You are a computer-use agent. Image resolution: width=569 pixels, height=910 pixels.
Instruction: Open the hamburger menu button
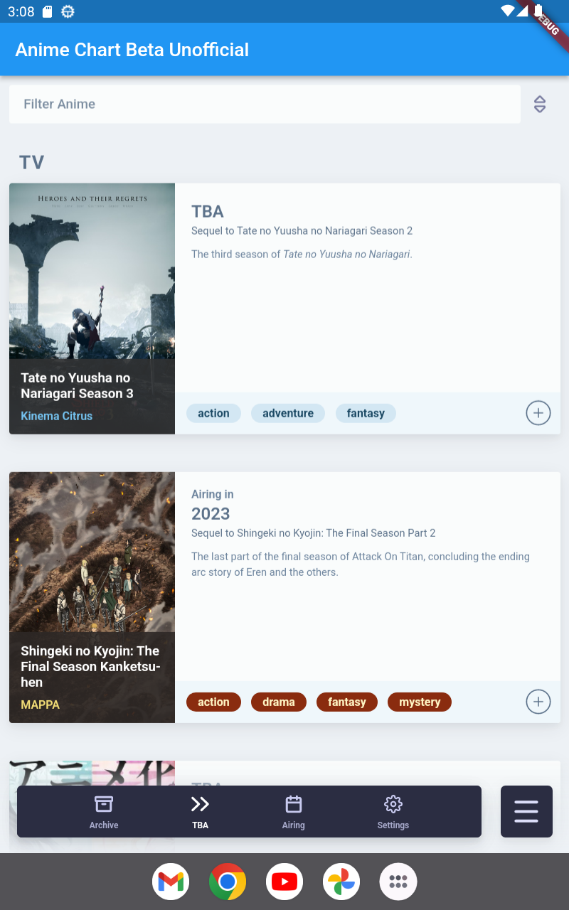click(x=526, y=811)
